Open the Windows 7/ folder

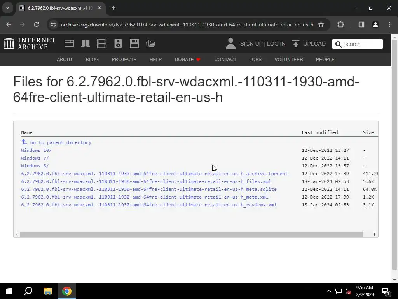pos(35,158)
